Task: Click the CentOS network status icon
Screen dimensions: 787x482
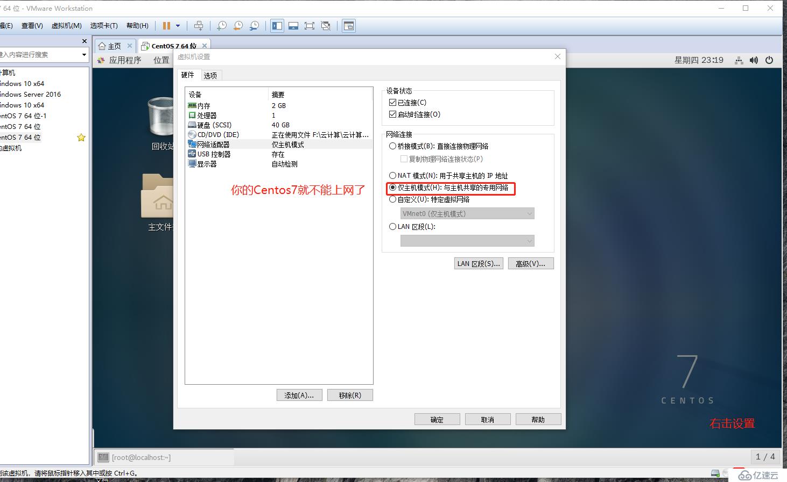Action: [x=739, y=60]
